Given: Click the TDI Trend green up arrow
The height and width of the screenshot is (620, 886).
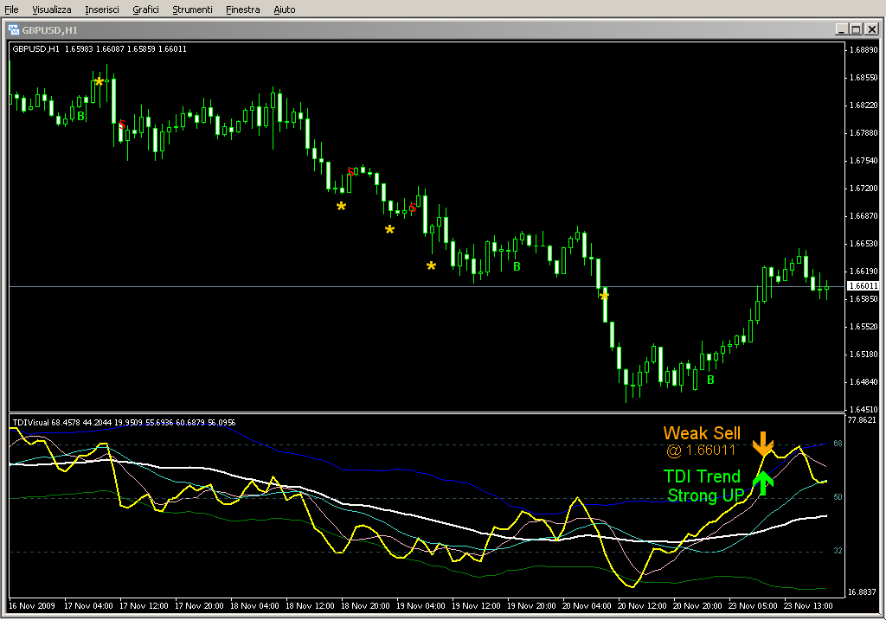Looking at the screenshot, I should tap(763, 483).
